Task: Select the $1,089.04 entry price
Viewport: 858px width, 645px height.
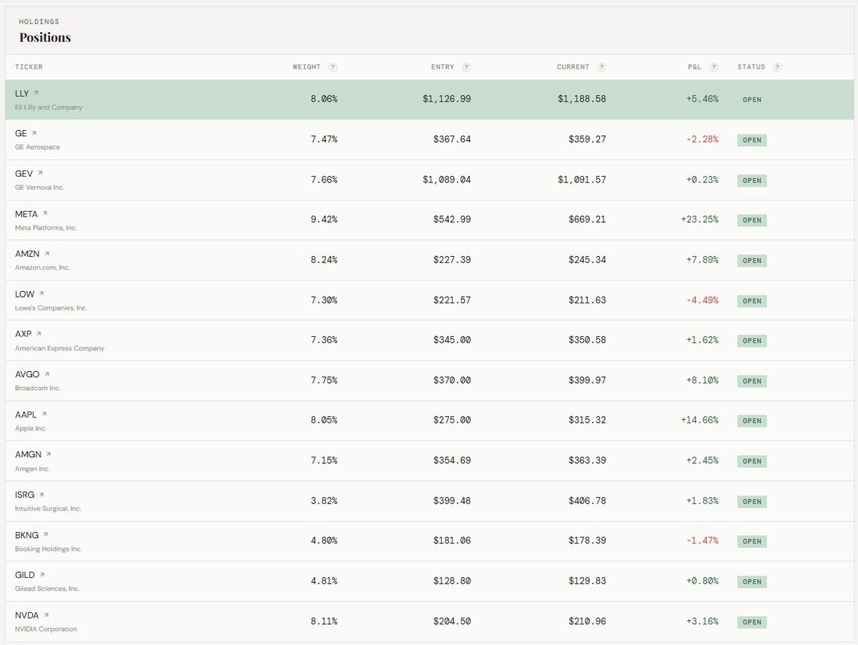Action: [447, 179]
